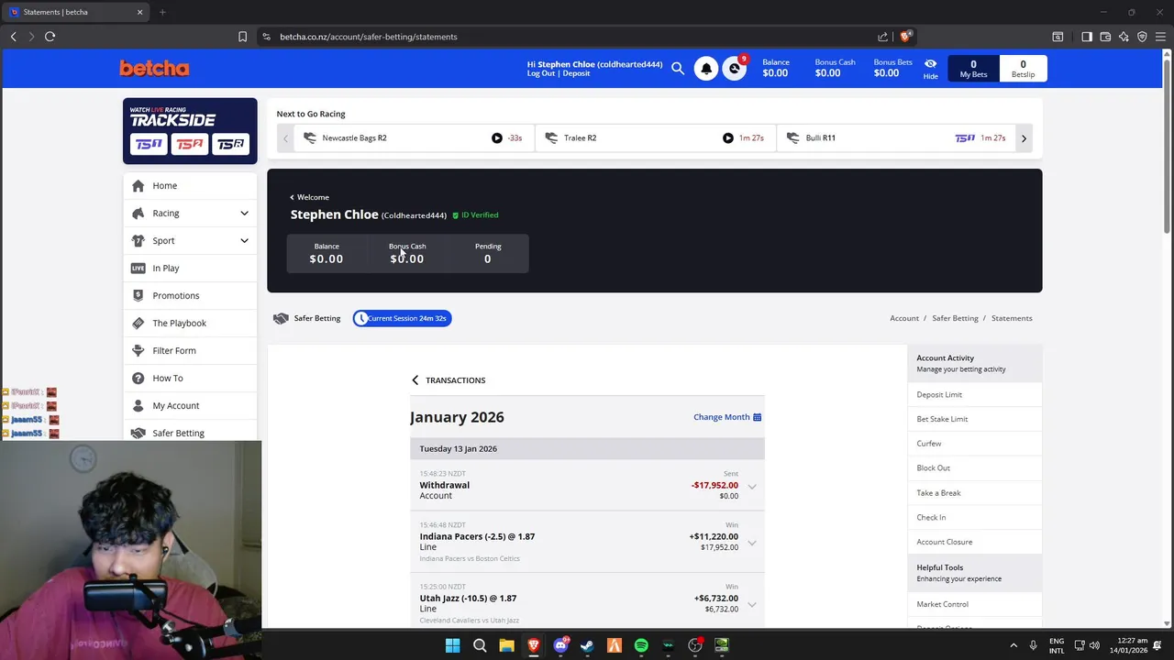This screenshot has height=660, width=1174.
Task: Expand the Sport menu chevron
Action: point(244,240)
